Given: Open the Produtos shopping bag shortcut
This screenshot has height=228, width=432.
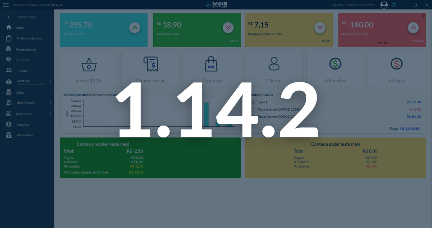Looking at the screenshot, I should [212, 68].
